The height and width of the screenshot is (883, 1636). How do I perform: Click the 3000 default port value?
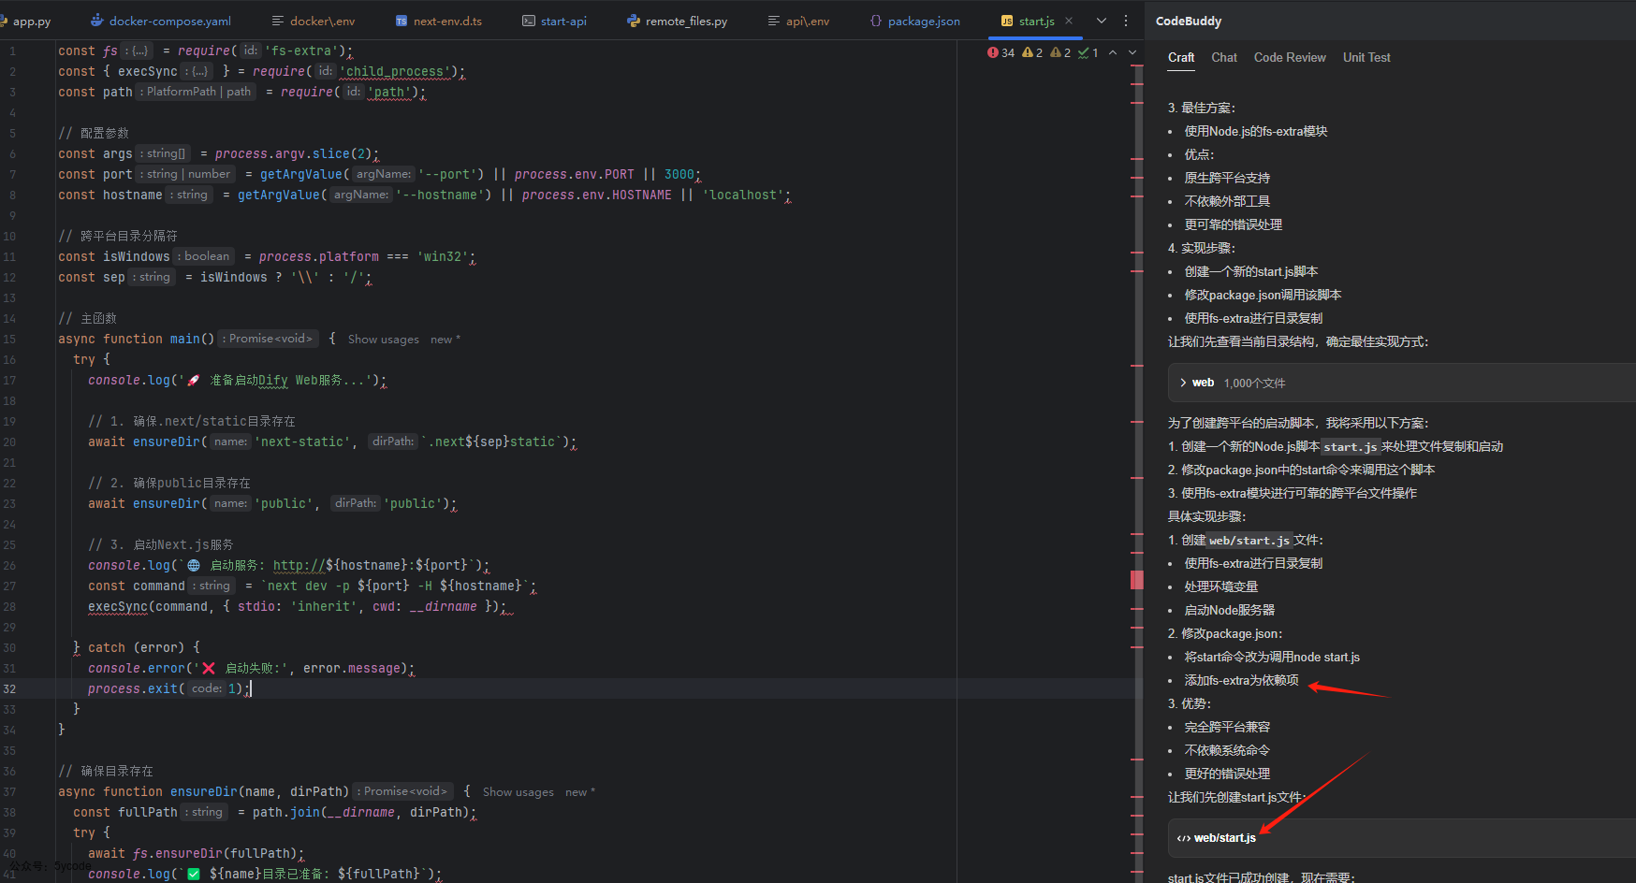click(679, 175)
